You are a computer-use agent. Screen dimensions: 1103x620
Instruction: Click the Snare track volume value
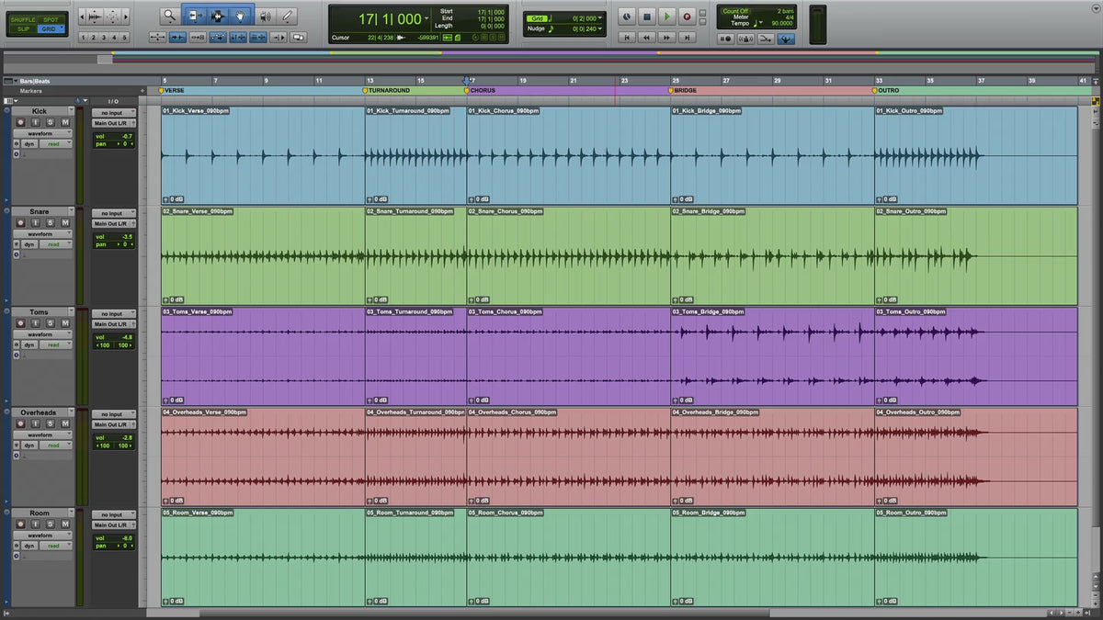click(125, 237)
